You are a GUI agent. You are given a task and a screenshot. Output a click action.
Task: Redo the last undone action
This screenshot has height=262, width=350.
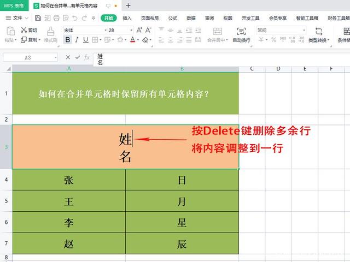pos(84,18)
